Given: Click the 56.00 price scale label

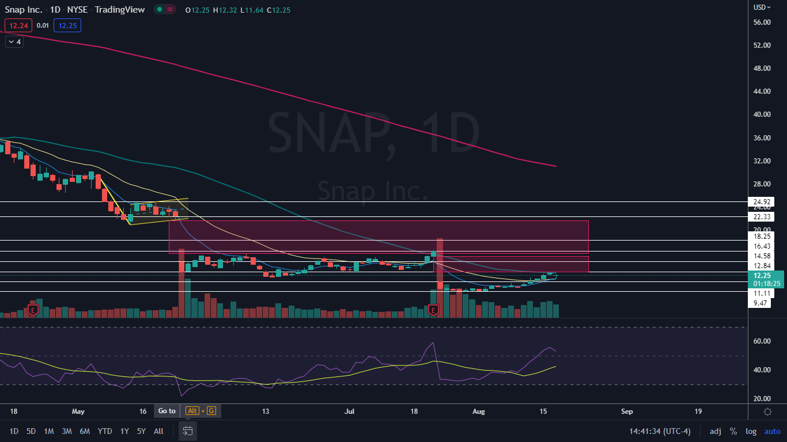Looking at the screenshot, I should [762, 22].
